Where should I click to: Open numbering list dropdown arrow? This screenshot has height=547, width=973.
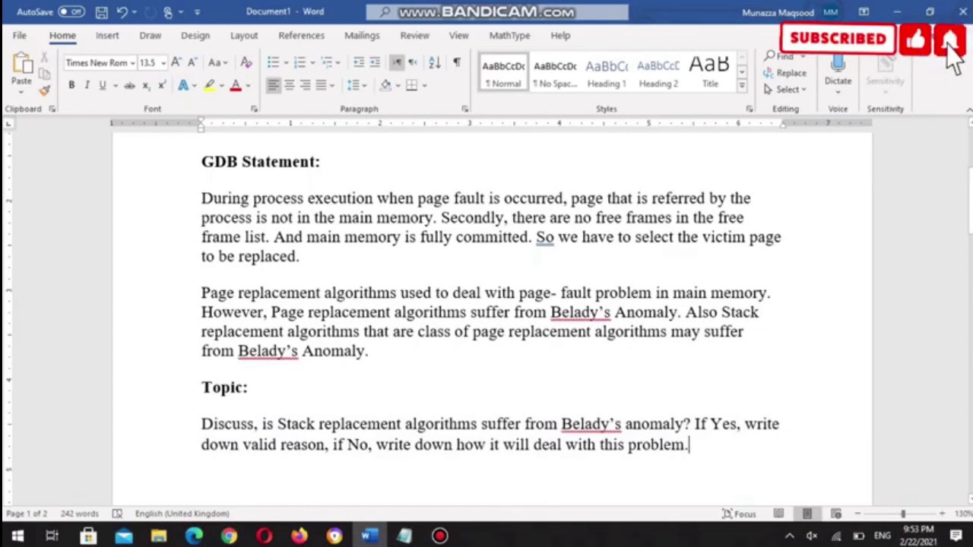point(312,62)
